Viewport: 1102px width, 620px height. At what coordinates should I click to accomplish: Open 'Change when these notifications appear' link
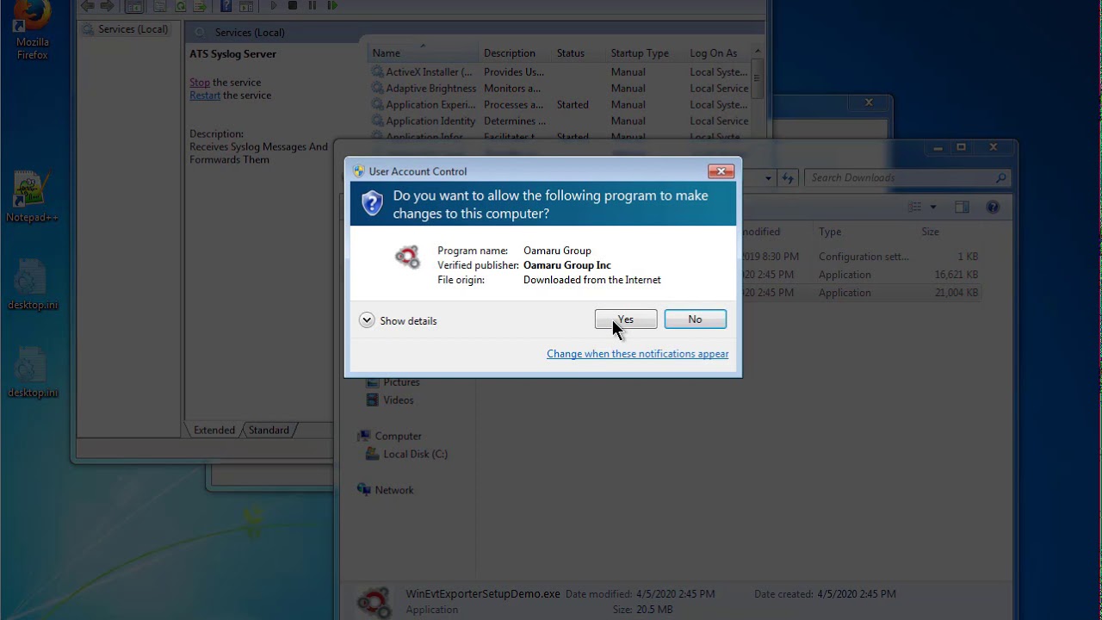[637, 354]
